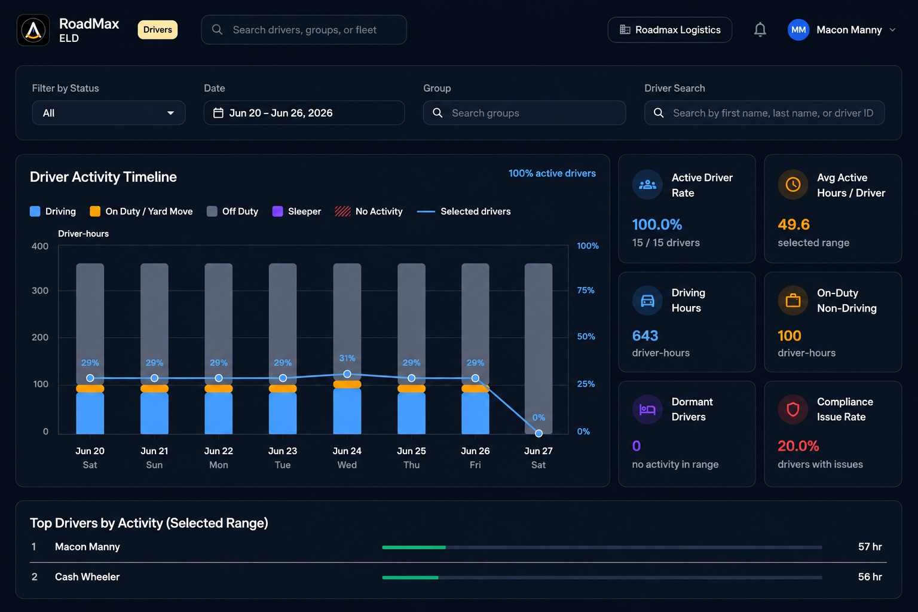Click the 49.6 average hours value
This screenshot has width=918, height=612.
(794, 225)
